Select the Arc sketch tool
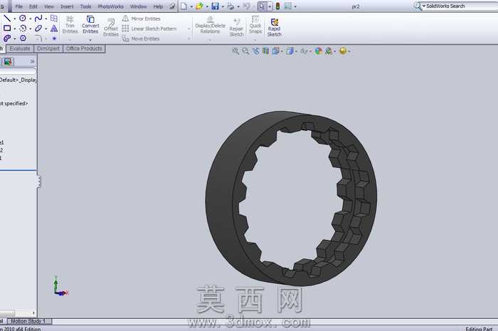 (x=23, y=28)
